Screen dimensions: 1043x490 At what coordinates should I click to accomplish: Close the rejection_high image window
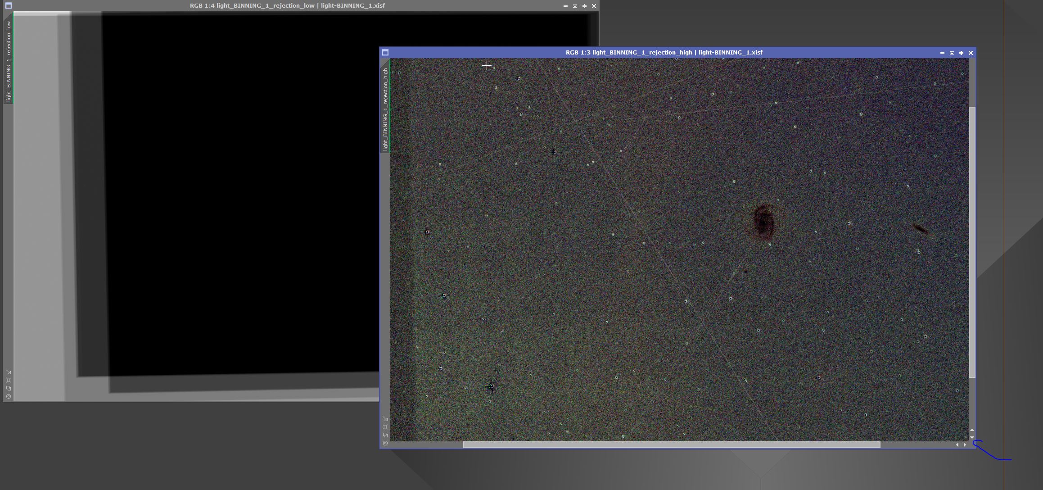click(971, 53)
